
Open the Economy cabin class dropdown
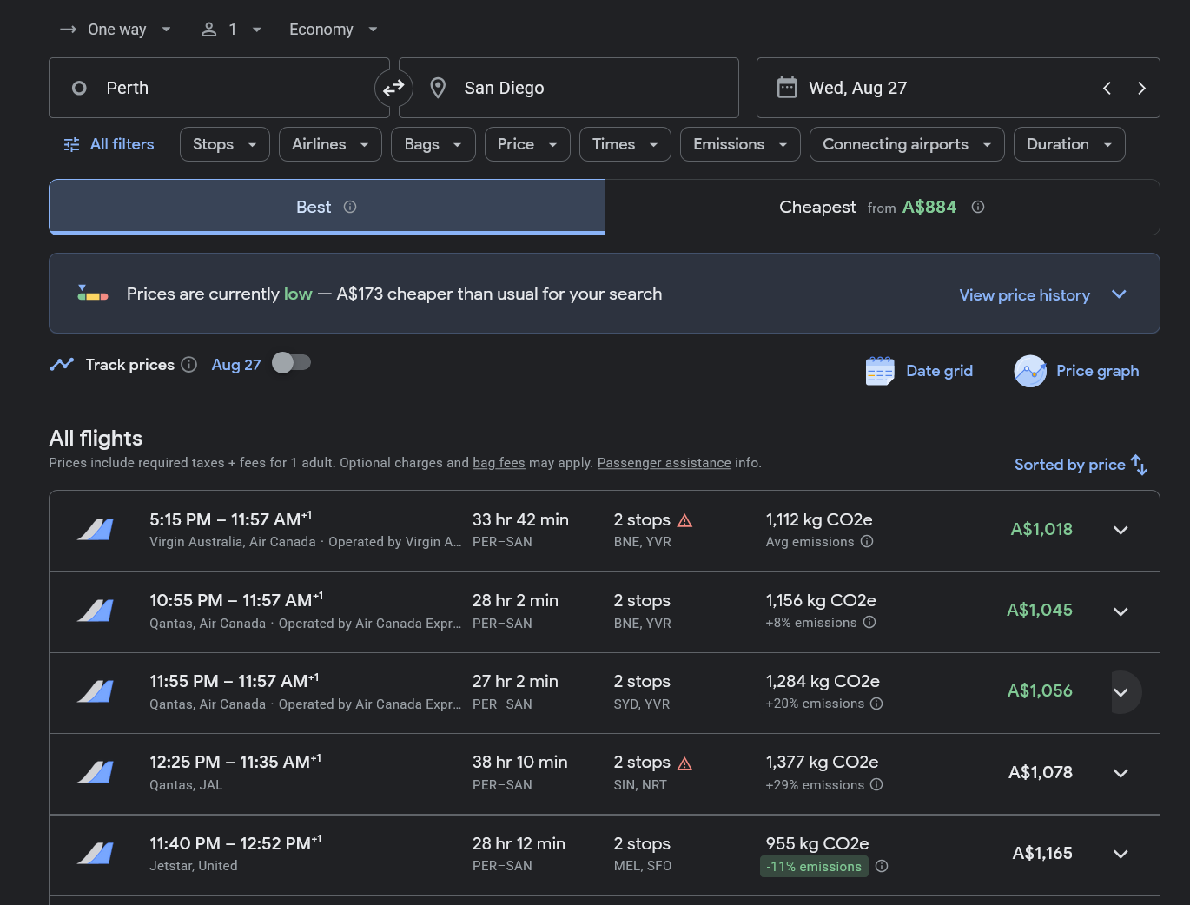tap(334, 30)
